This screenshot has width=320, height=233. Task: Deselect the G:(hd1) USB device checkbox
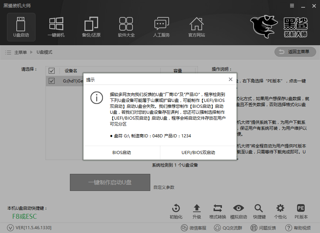click(x=51, y=81)
